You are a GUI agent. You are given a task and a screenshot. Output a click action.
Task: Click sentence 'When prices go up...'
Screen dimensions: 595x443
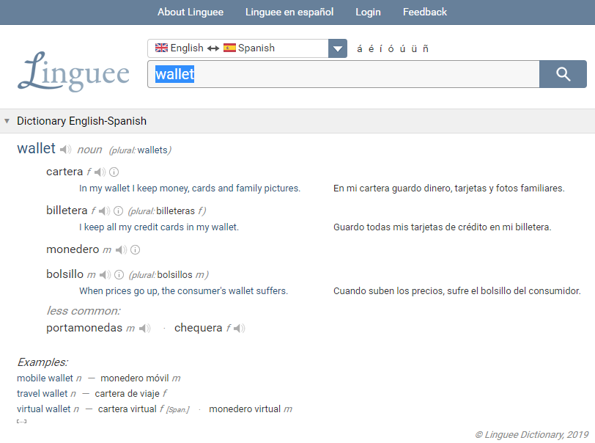tap(184, 291)
